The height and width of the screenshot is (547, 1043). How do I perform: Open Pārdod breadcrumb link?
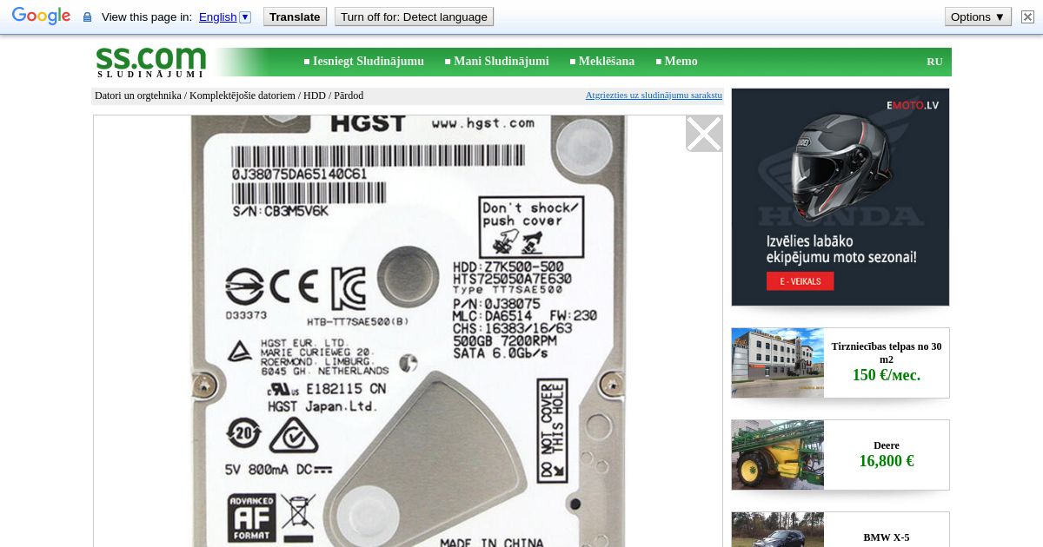tap(349, 96)
